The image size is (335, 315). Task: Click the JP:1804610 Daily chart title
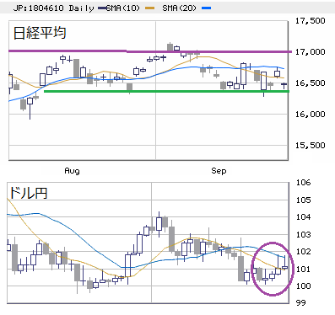click(x=54, y=8)
